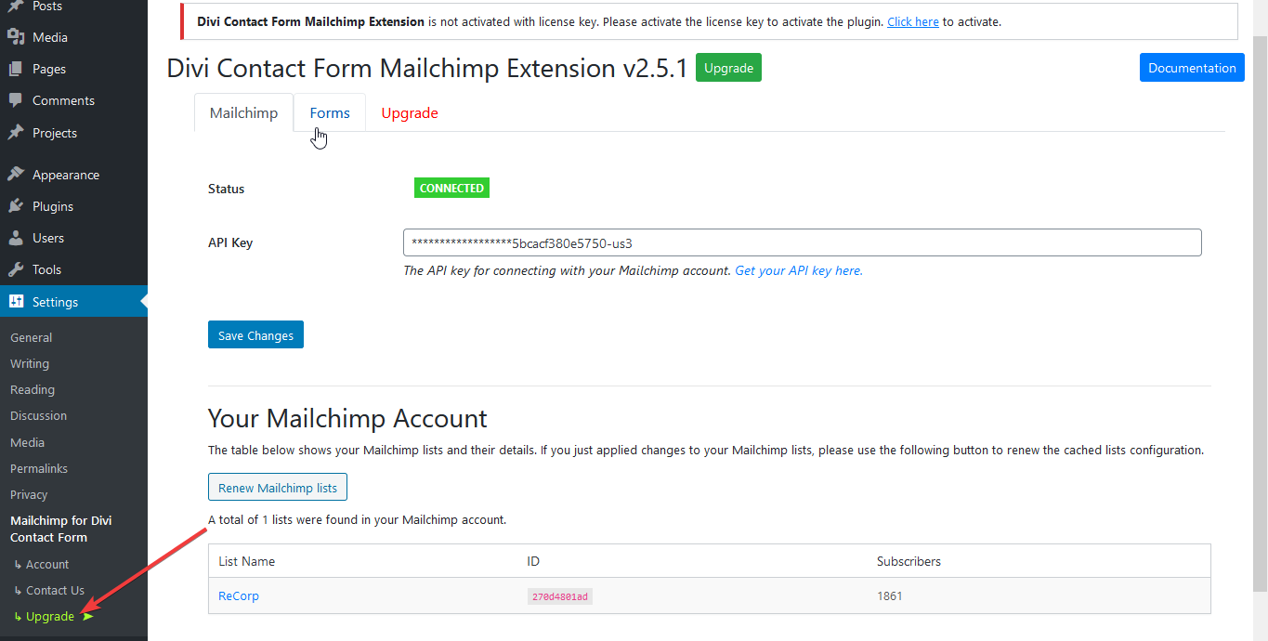The image size is (1268, 641).
Task: Click the Posts pin icon
Action: tap(16, 7)
